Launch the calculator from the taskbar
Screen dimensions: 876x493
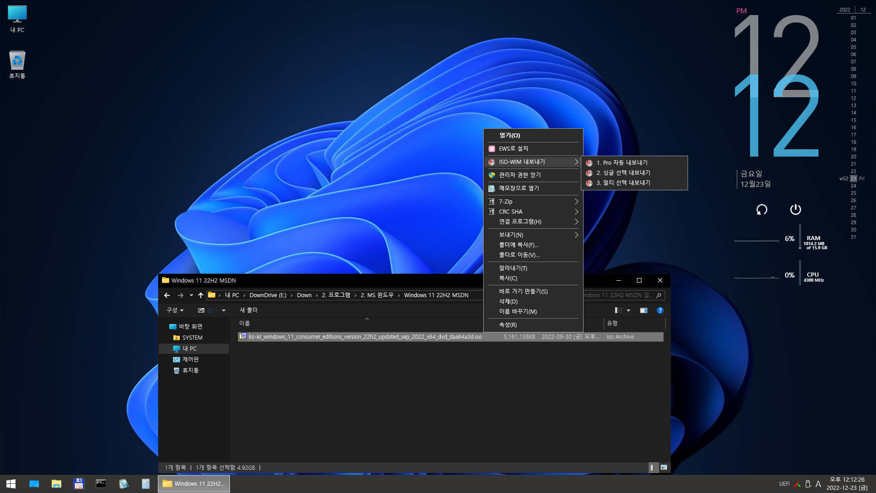pyautogui.click(x=146, y=484)
